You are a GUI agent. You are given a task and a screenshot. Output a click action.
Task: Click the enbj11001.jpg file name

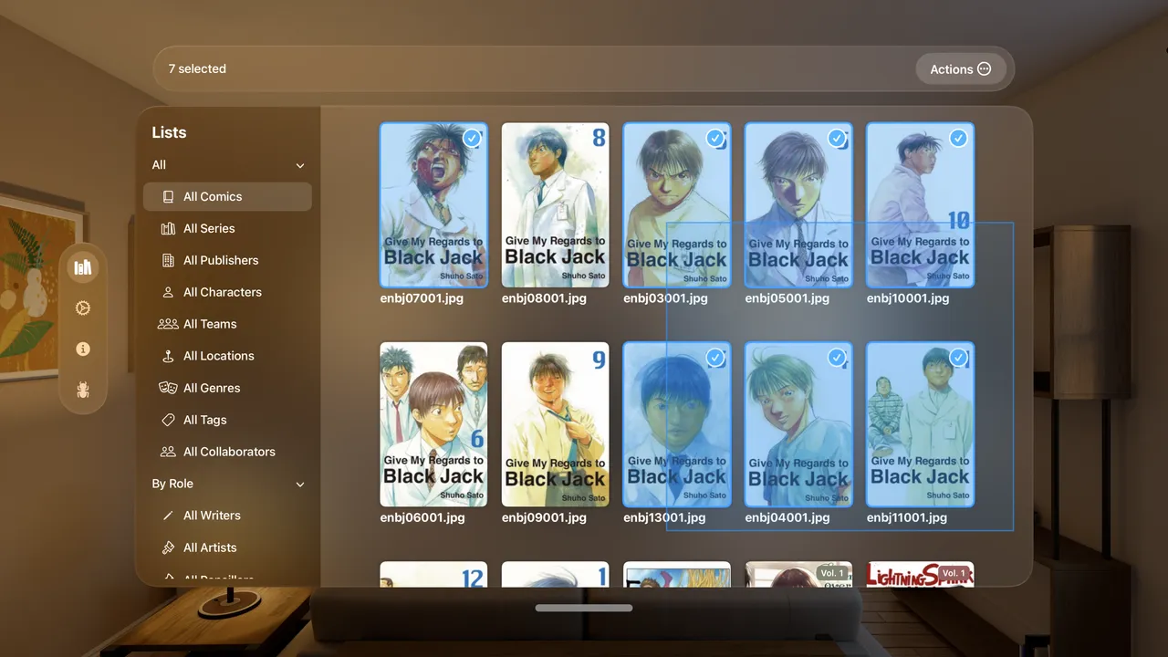coord(907,517)
